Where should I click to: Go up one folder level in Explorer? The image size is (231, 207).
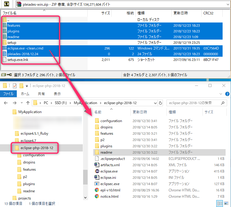(x=28, y=103)
